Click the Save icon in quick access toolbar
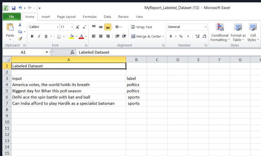261x156 pixels. tap(13, 8)
